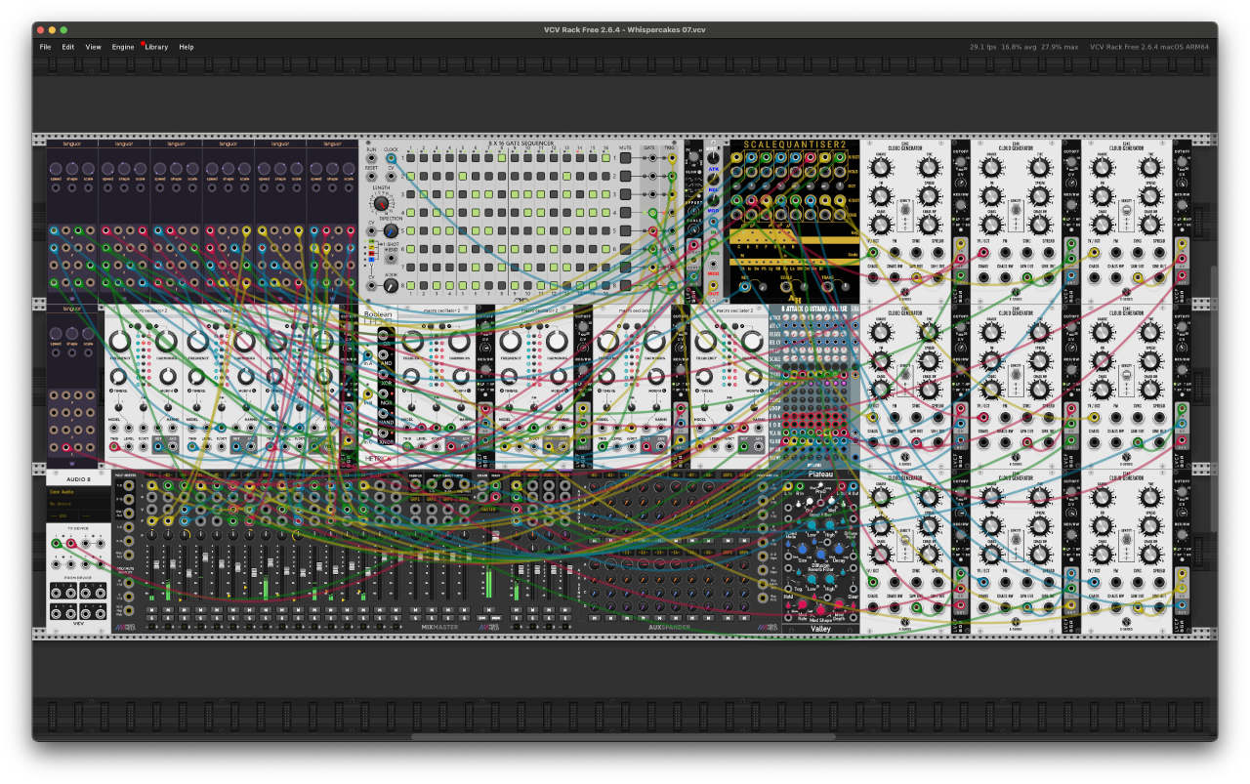
Task: Open the Engine menu
Action: pyautogui.click(x=123, y=47)
